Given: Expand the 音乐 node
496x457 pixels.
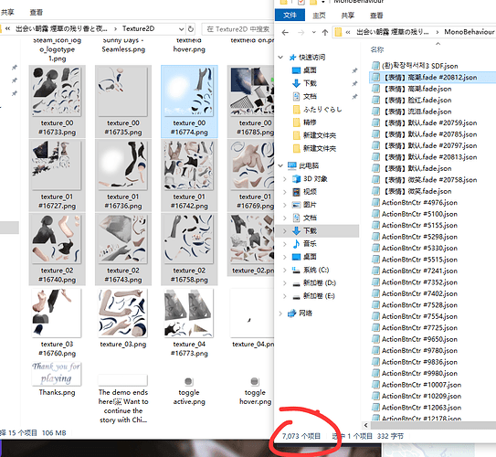Looking at the screenshot, I should click(284, 244).
